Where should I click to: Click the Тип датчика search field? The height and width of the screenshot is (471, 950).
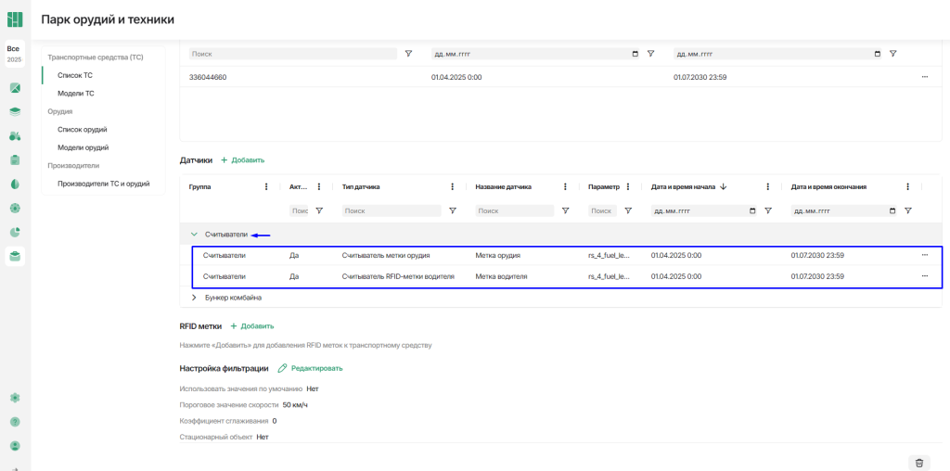click(x=392, y=211)
